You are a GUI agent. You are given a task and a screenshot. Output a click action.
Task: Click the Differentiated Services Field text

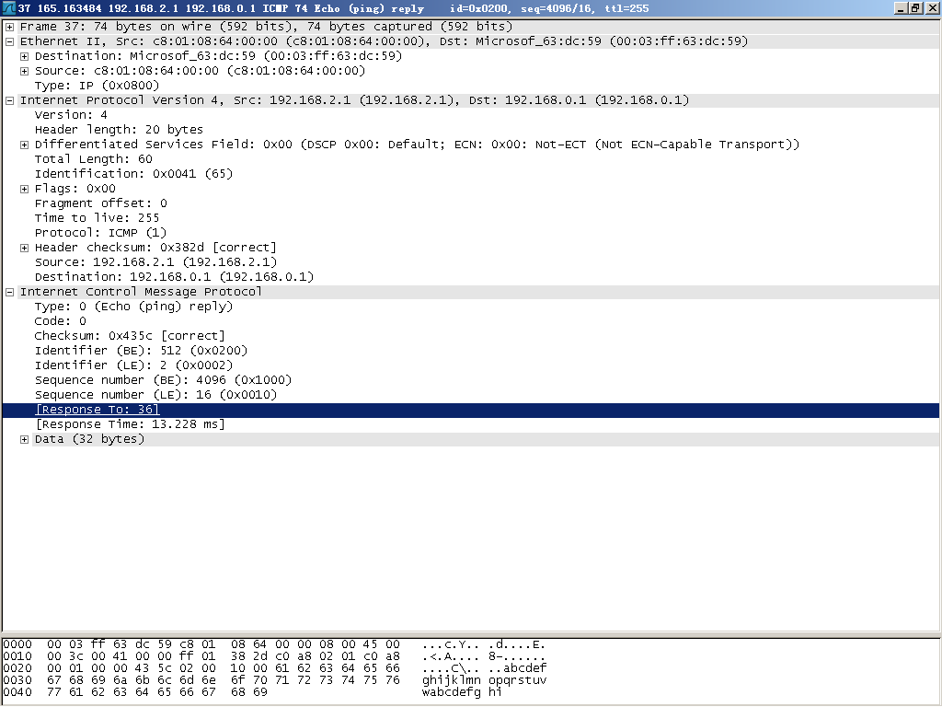coord(417,145)
